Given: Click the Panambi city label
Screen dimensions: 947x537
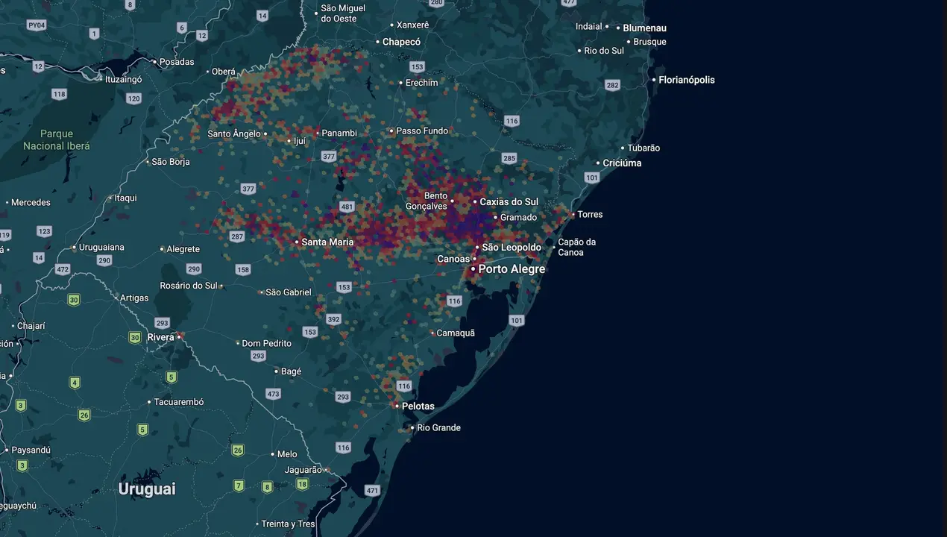Looking at the screenshot, I should [x=339, y=133].
